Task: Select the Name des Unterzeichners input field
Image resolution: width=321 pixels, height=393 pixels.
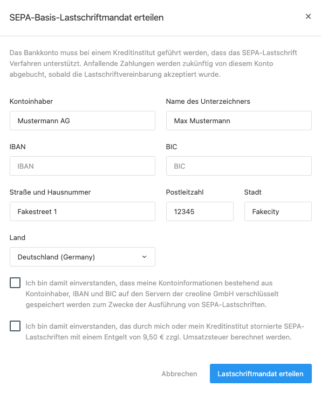Action: pyautogui.click(x=238, y=121)
